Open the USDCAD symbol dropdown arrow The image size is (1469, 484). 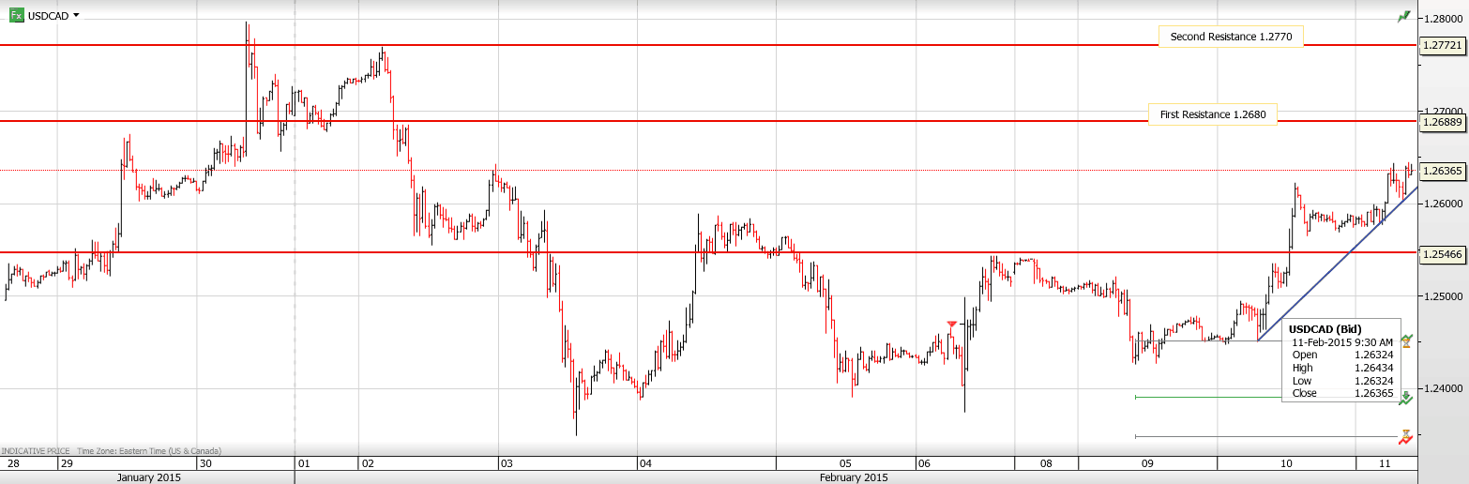click(x=76, y=15)
